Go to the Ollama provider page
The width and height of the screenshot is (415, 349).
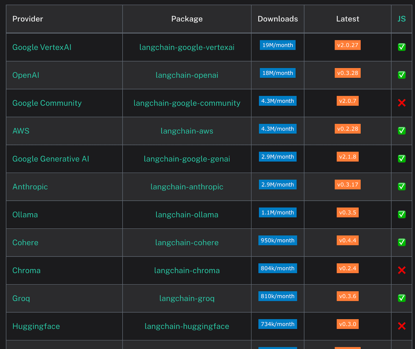25,215
